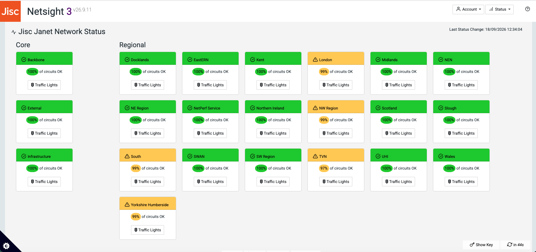View Traffic Lights for Wales
This screenshot has height=252, width=536.
[x=461, y=182]
